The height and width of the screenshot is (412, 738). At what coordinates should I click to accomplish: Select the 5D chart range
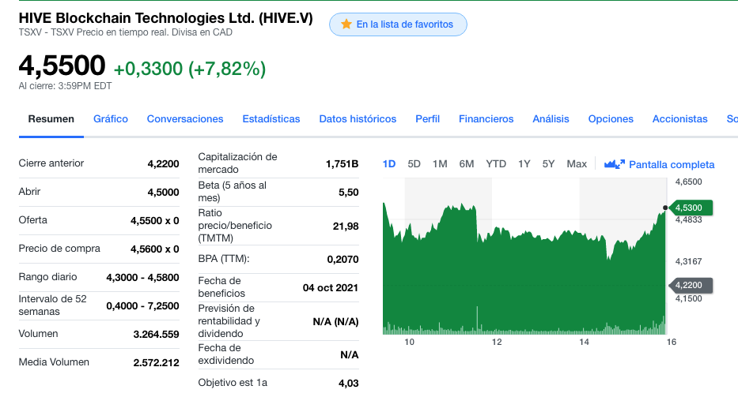click(414, 164)
